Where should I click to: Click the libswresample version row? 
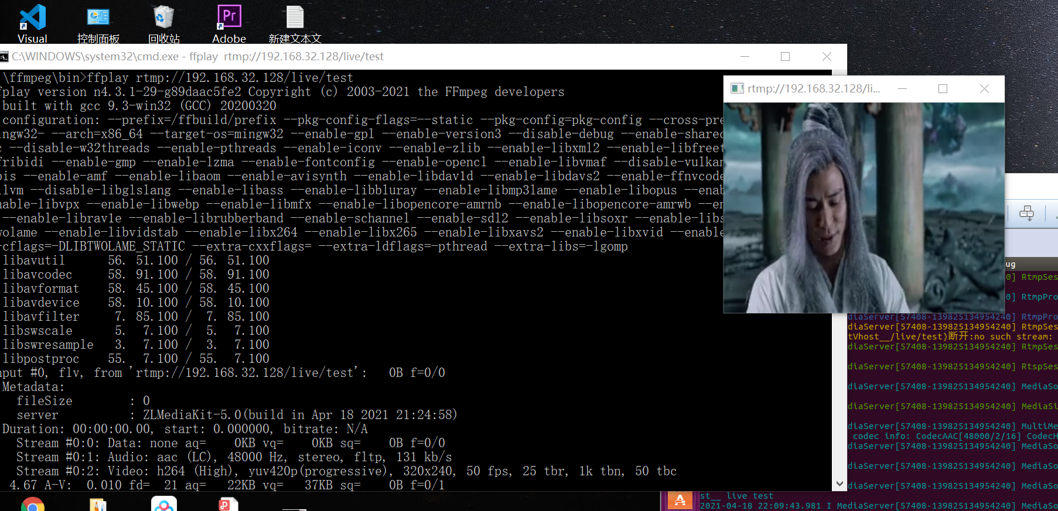135,345
